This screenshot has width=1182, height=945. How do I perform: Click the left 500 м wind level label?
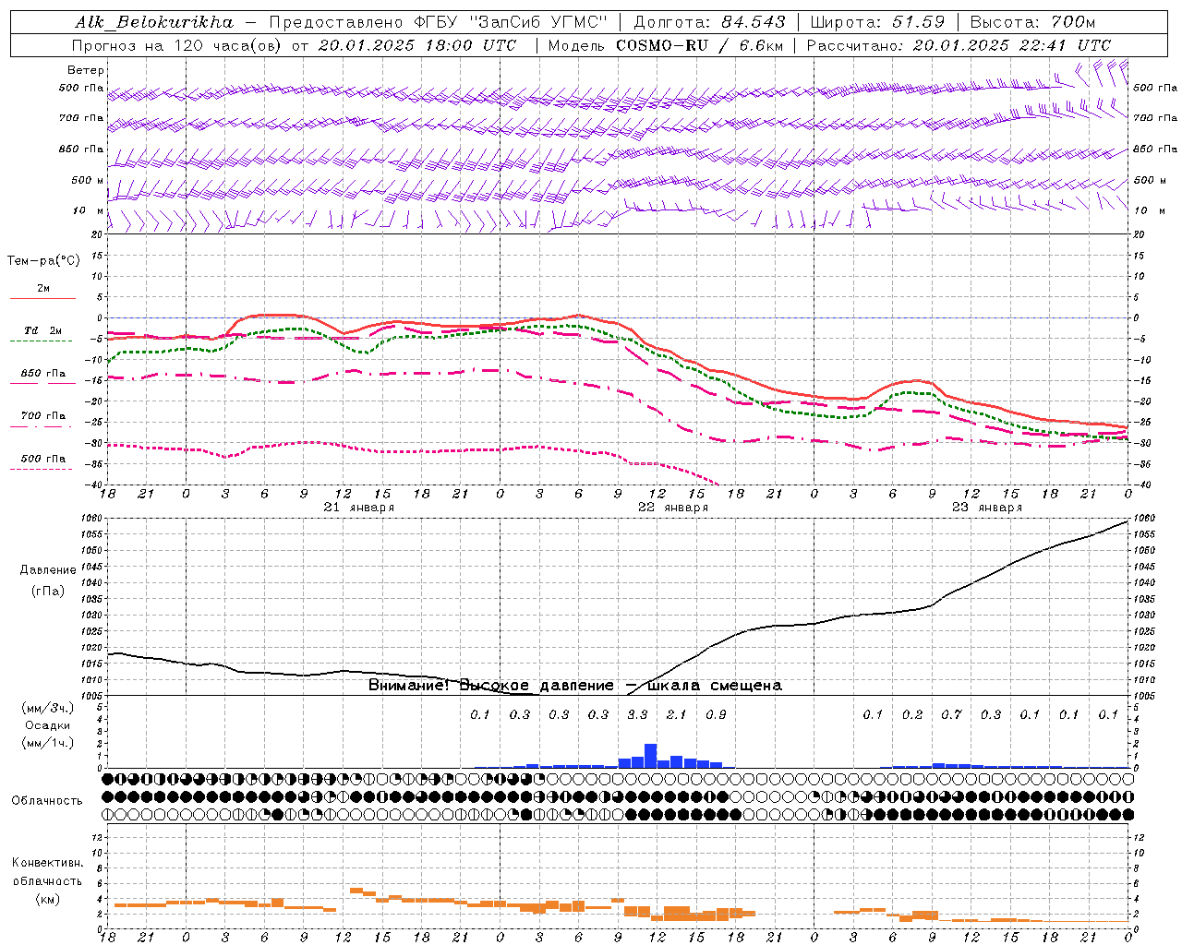(88, 180)
